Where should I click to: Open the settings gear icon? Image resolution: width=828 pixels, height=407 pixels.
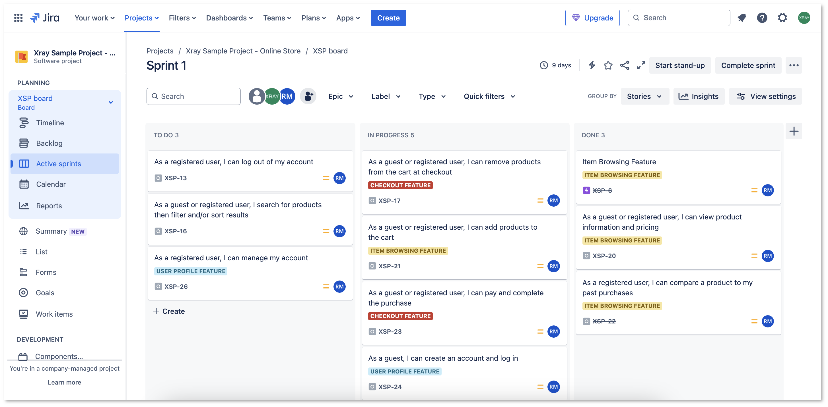(782, 18)
